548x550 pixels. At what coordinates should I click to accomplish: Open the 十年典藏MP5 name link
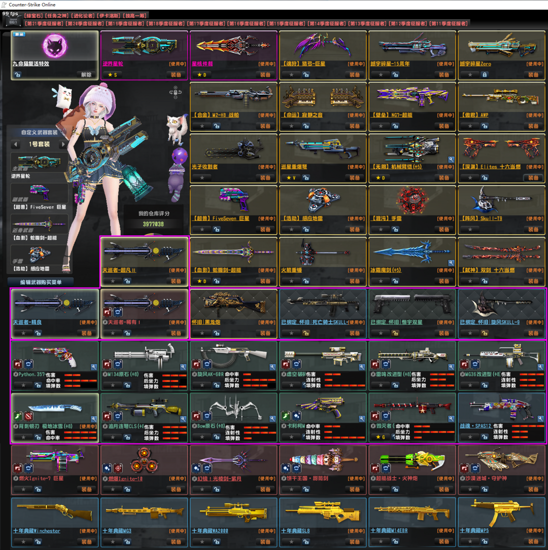[474, 530]
